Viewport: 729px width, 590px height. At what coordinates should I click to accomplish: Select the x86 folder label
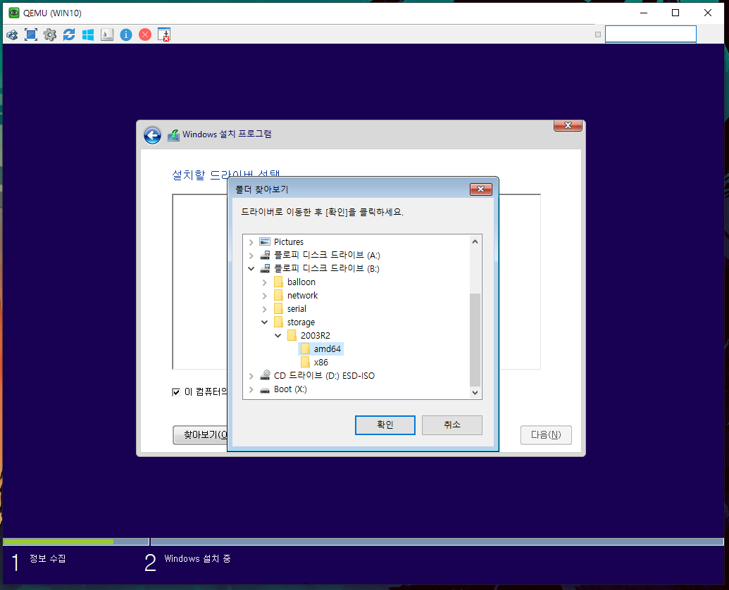coord(320,363)
